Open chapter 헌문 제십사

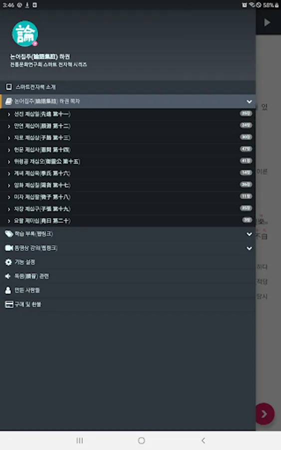pos(128,150)
